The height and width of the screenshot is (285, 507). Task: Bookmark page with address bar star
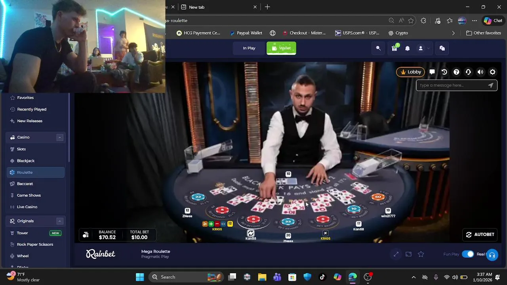(411, 21)
